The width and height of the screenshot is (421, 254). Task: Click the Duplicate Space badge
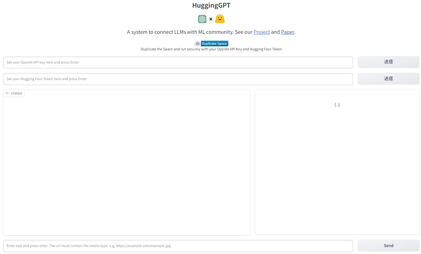point(211,43)
